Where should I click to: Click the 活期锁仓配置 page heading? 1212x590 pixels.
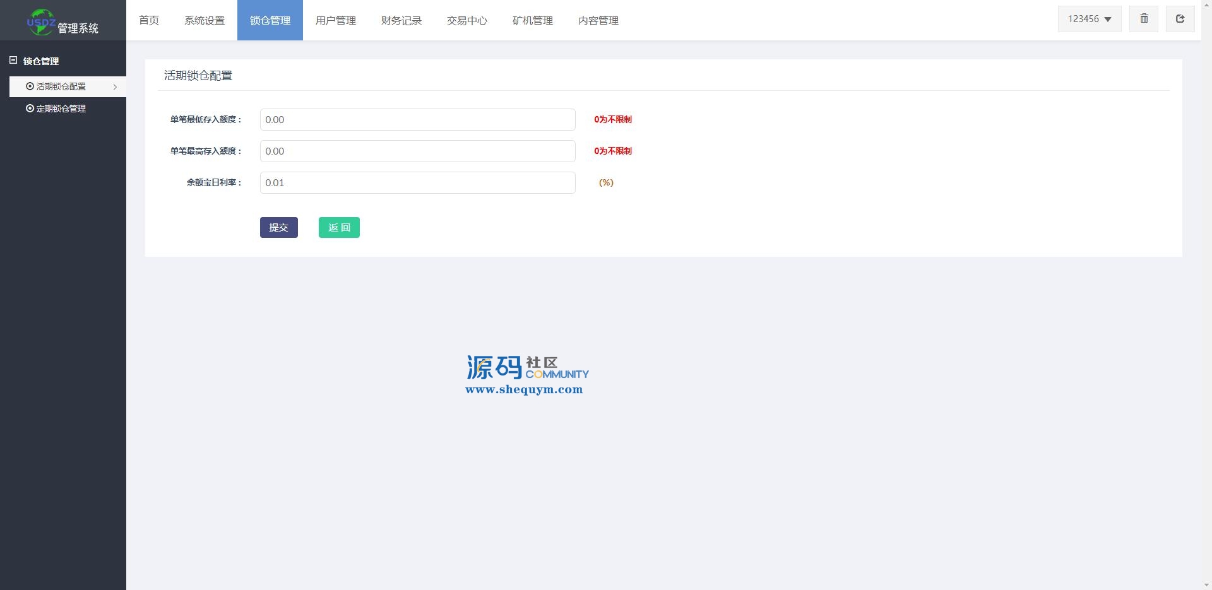[x=198, y=76]
